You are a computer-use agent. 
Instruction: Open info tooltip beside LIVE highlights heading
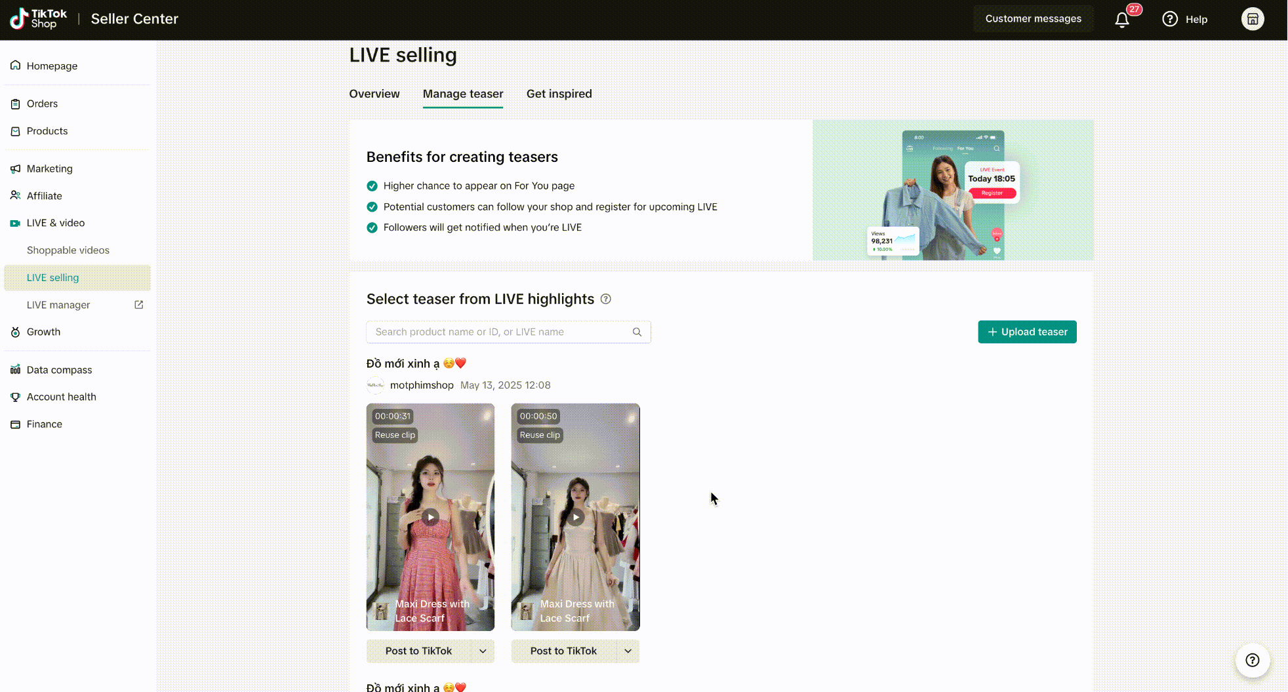pyautogui.click(x=606, y=299)
